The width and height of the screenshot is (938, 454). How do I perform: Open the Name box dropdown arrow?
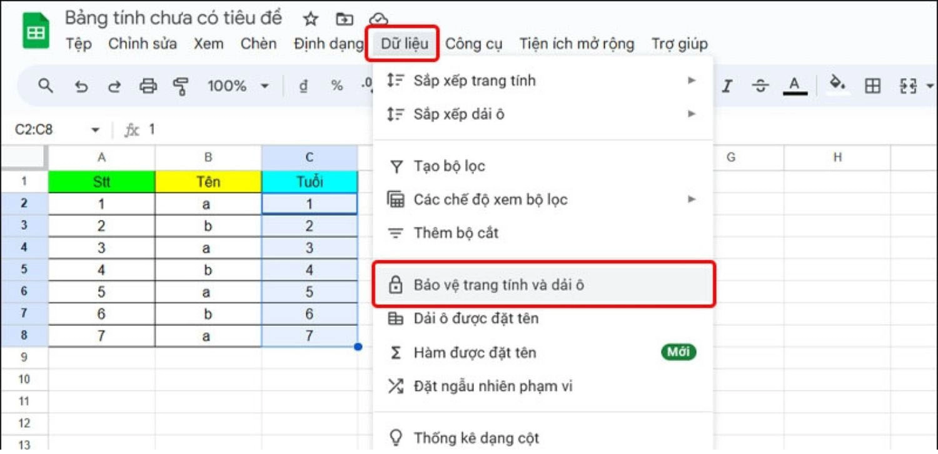click(96, 131)
